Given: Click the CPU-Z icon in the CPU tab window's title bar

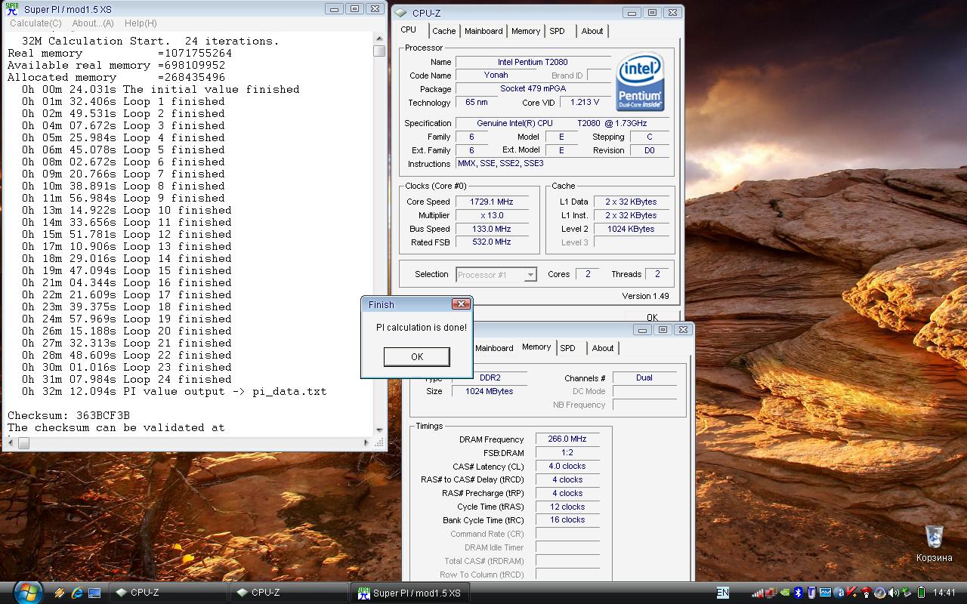Looking at the screenshot, I should click(400, 13).
